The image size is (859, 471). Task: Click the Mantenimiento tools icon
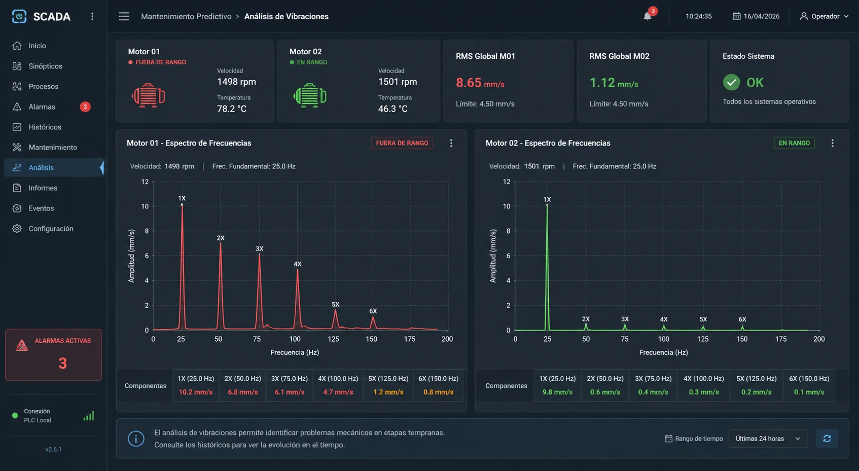17,147
